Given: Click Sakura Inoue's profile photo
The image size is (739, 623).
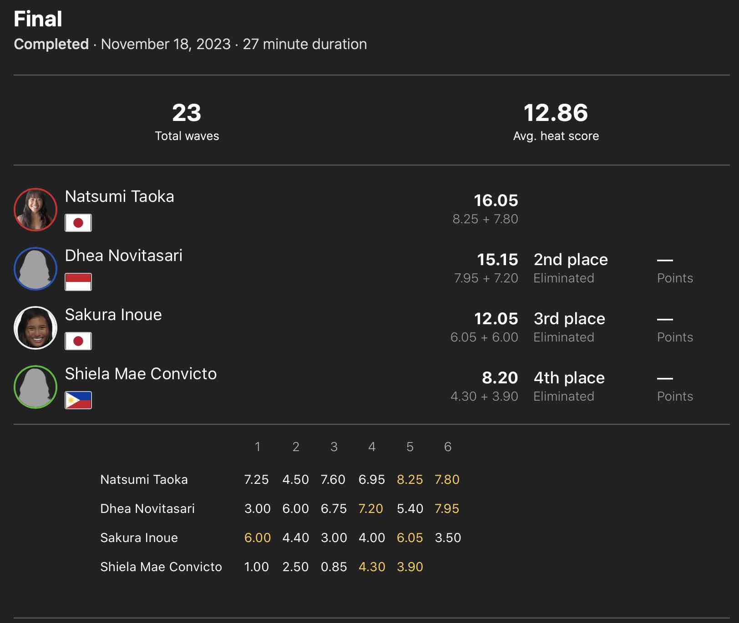Looking at the screenshot, I should point(35,328).
